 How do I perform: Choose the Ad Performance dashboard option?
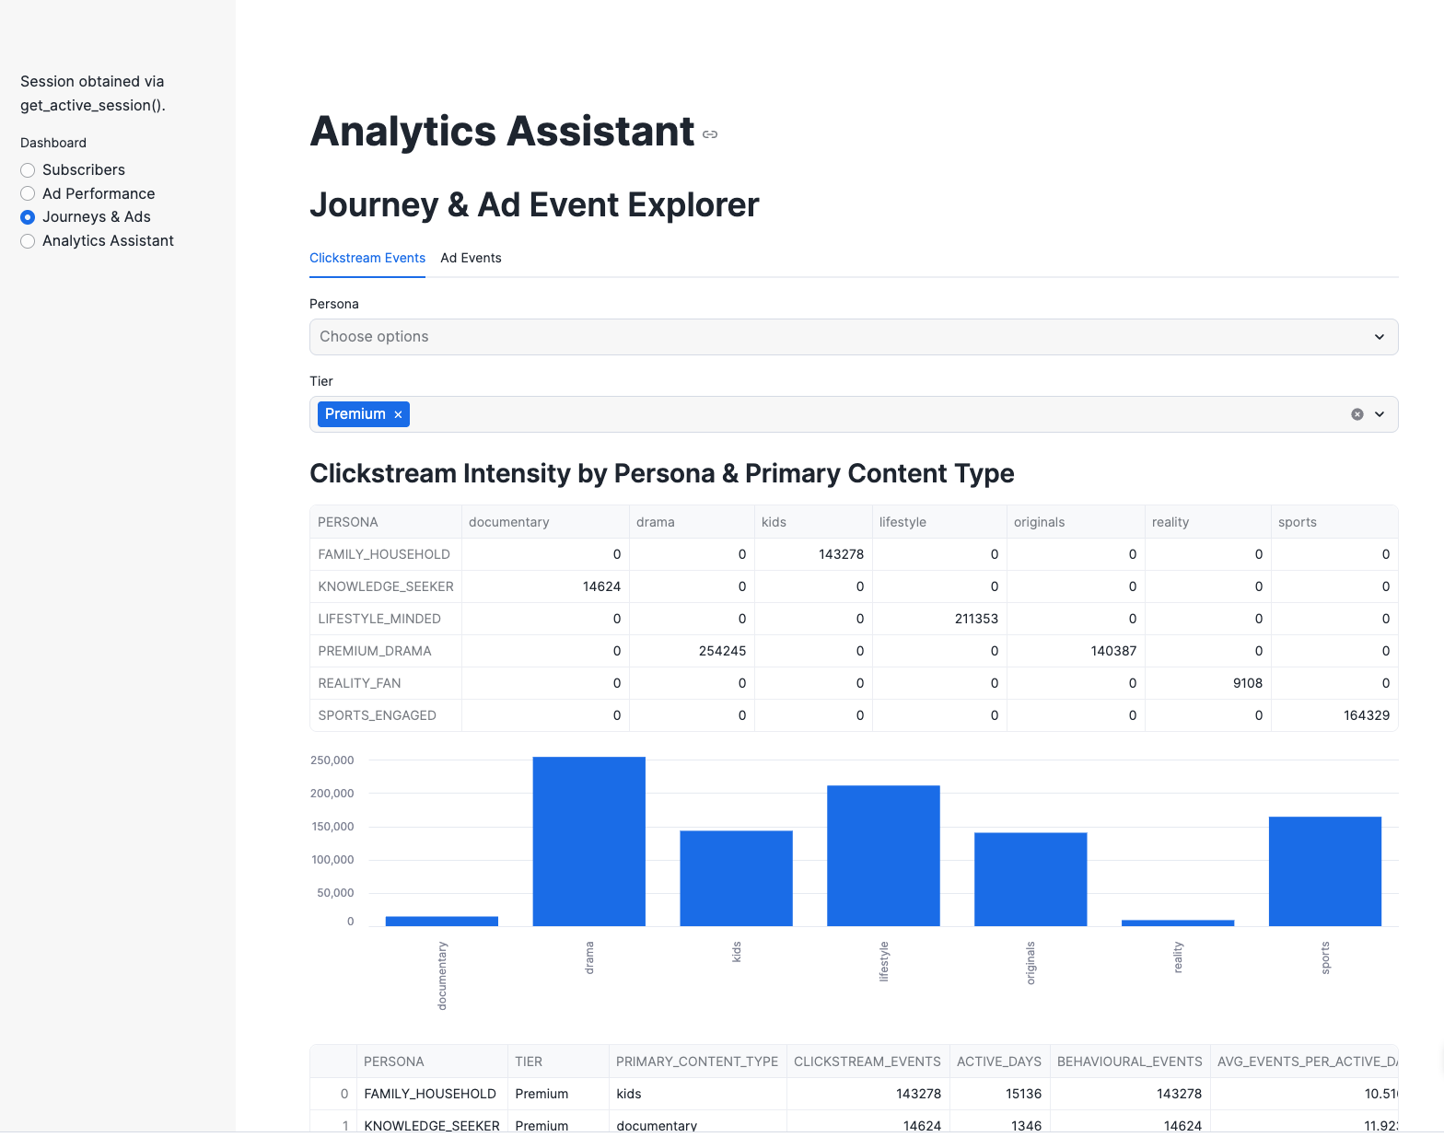(28, 194)
